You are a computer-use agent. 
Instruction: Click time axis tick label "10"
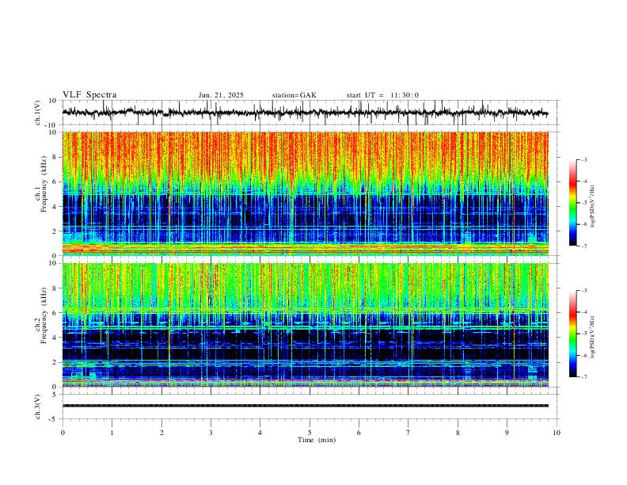tap(557, 433)
